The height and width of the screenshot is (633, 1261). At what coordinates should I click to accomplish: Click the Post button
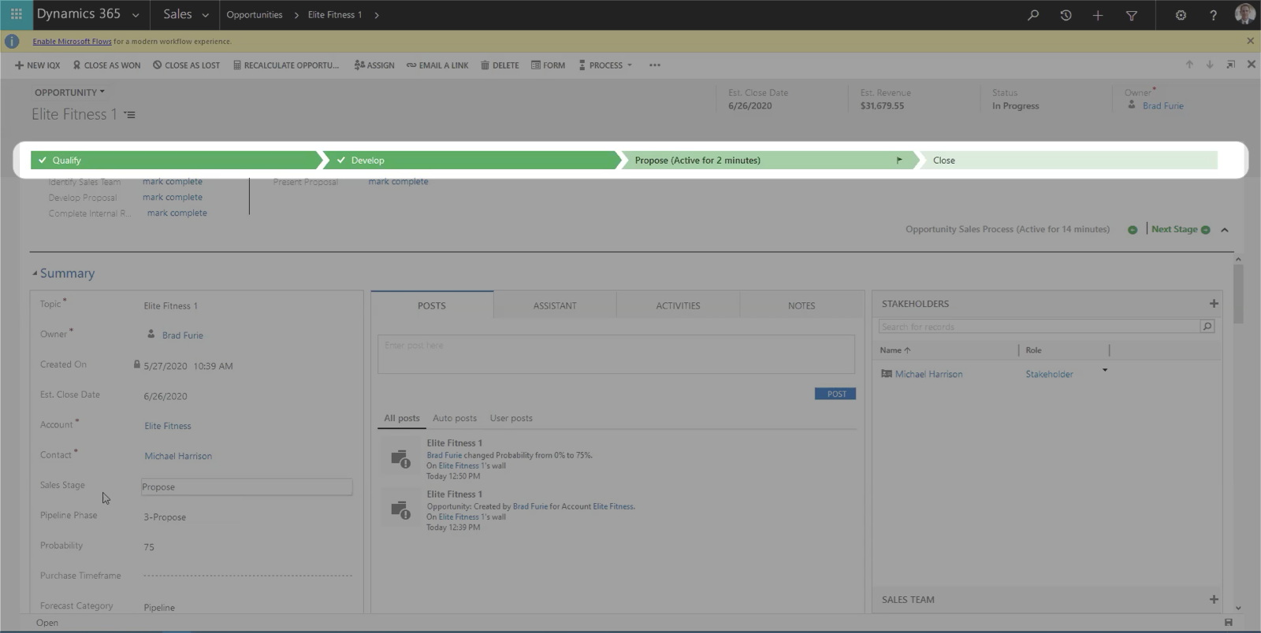[x=835, y=394]
